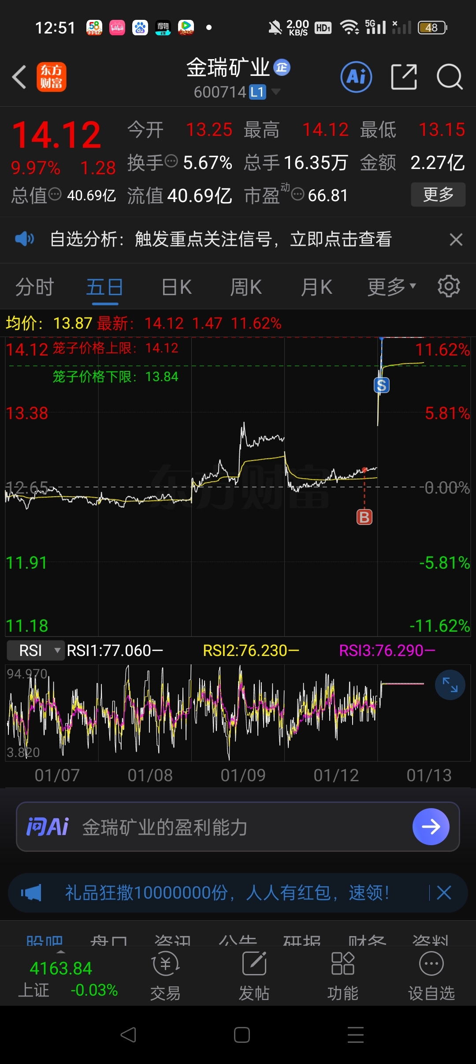Switch to 分时 chart tab

[x=34, y=287]
